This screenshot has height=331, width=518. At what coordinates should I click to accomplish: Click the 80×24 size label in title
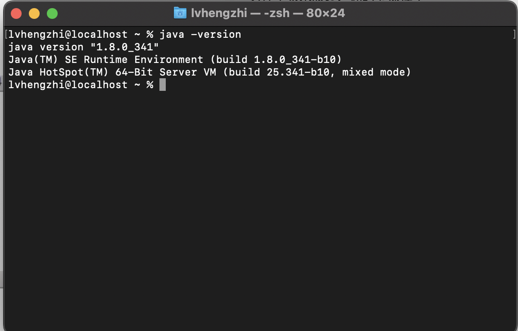point(325,13)
